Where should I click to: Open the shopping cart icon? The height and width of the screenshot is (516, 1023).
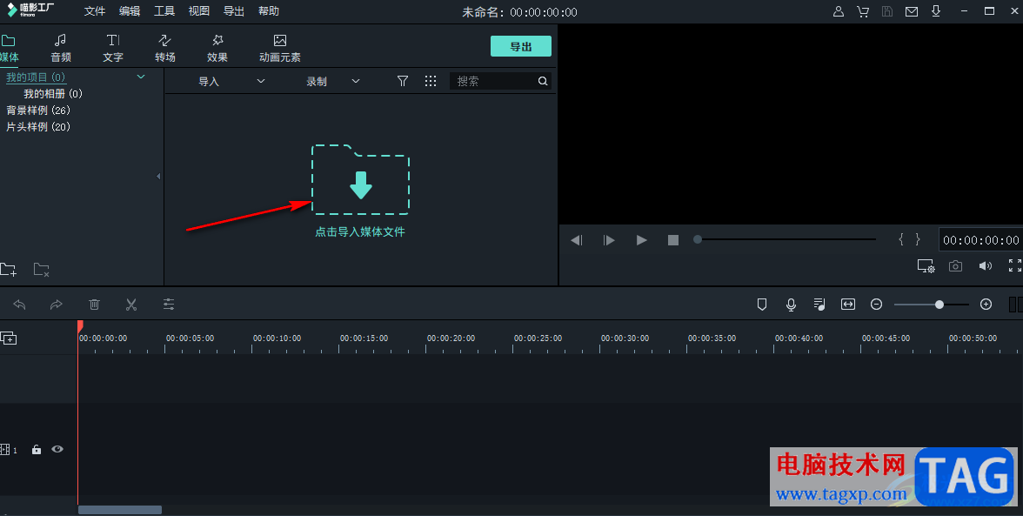click(x=863, y=11)
